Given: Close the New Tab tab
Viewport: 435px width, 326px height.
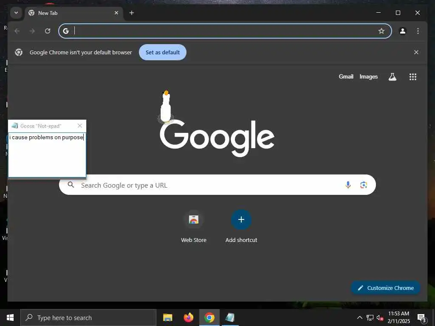Looking at the screenshot, I should (x=116, y=13).
